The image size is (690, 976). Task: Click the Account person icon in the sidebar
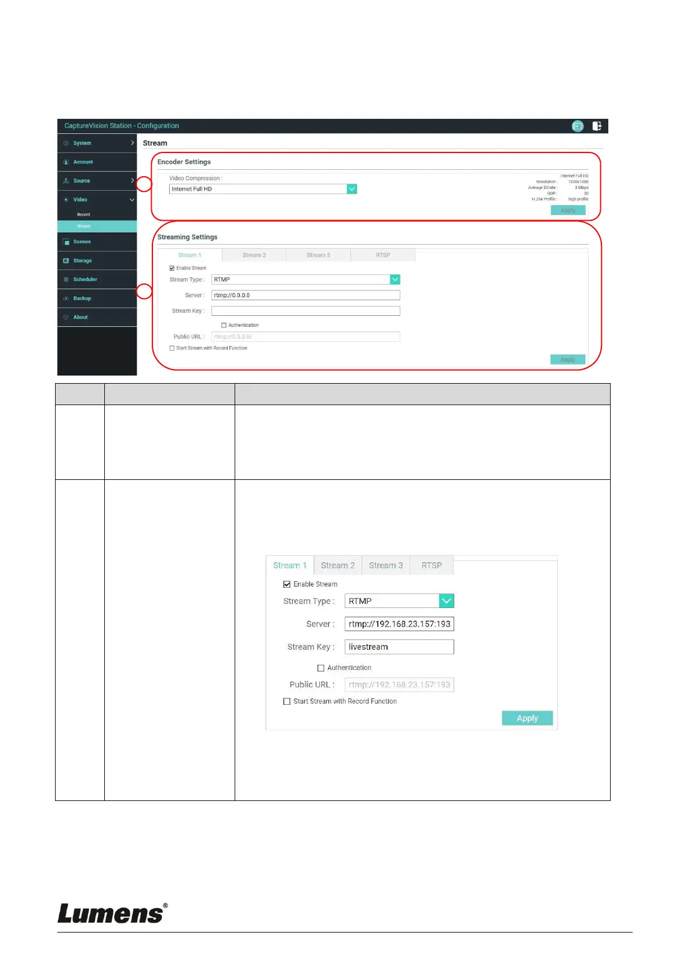click(66, 162)
